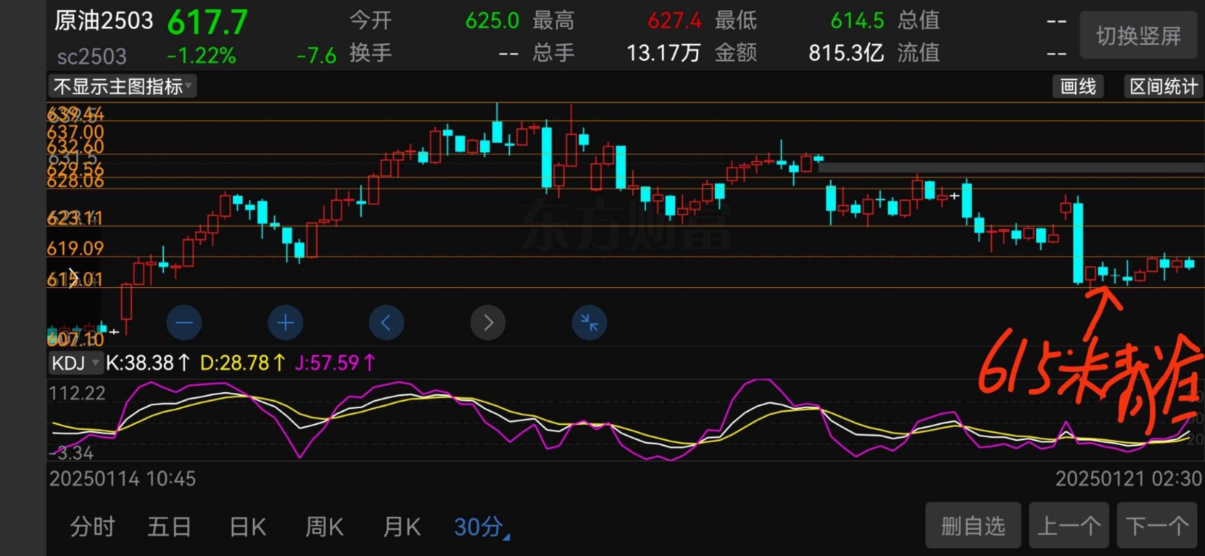Open 区间统计 interval statistics
Viewport: 1205px width, 556px height.
[1163, 86]
